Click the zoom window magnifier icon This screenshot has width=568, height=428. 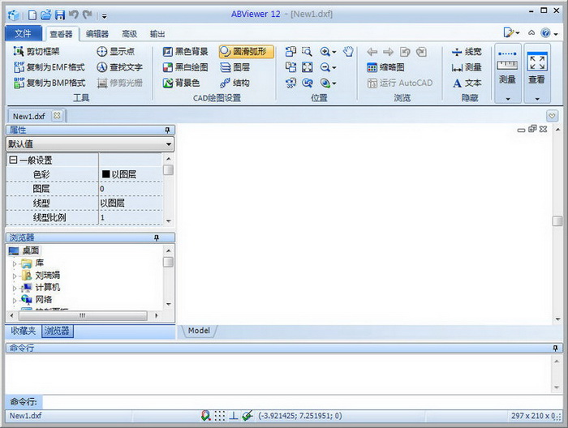(x=307, y=52)
